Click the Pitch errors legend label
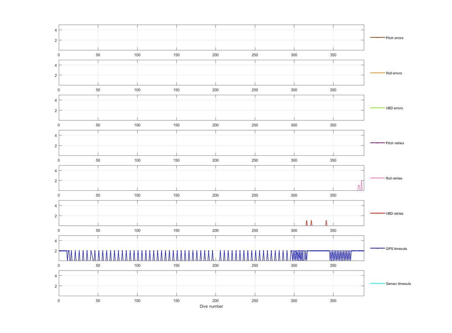This screenshot has width=452, height=333. pos(394,38)
